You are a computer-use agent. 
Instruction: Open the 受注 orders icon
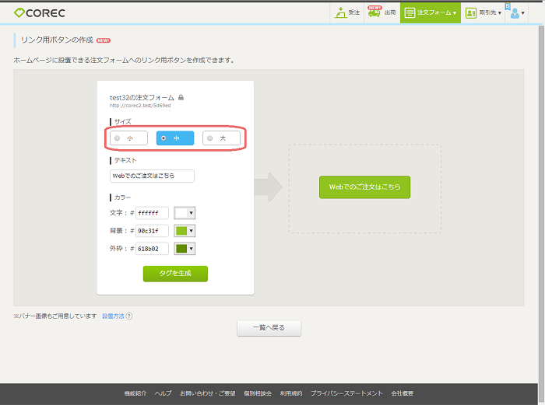[340, 12]
